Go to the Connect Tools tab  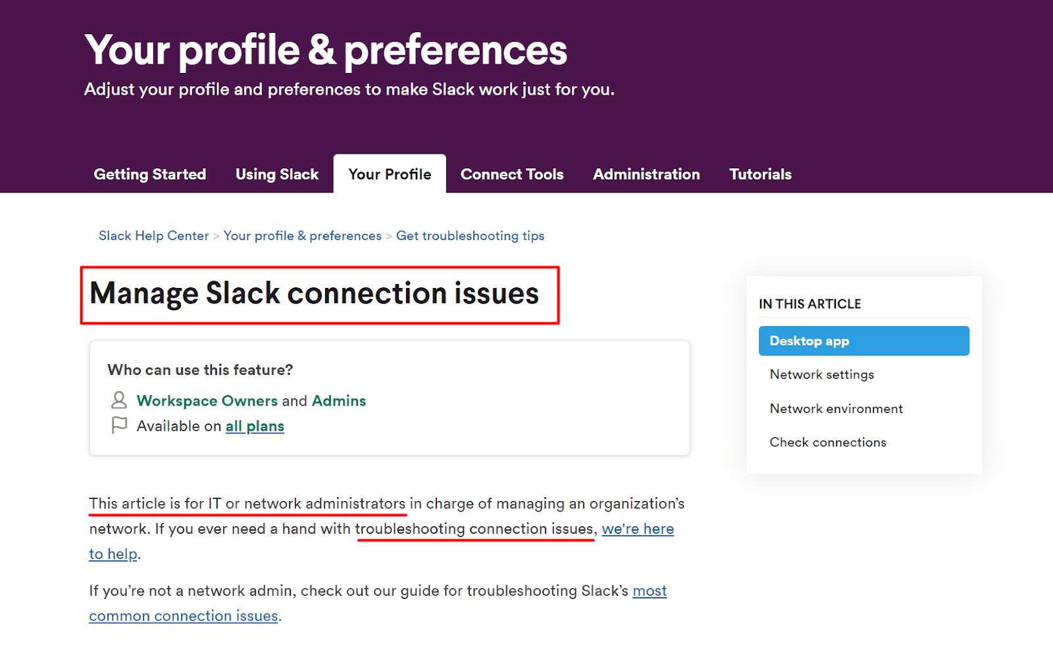(x=512, y=174)
